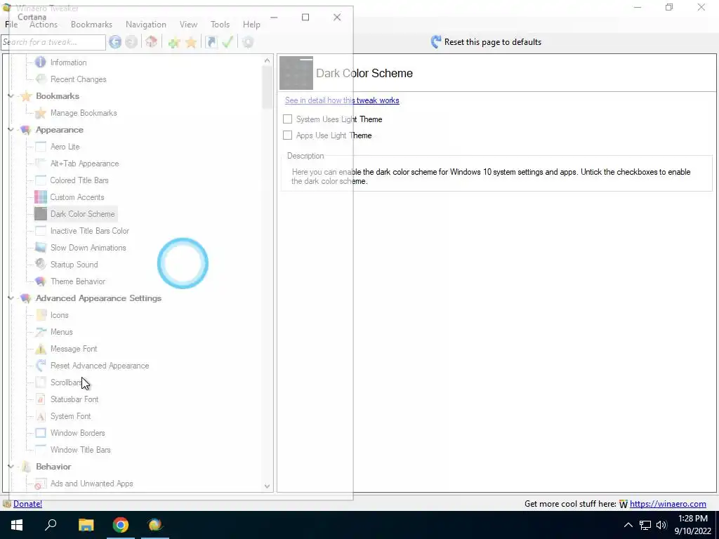The image size is (719, 539).
Task: Collapse Advanced Appearance Settings section
Action: (11, 298)
